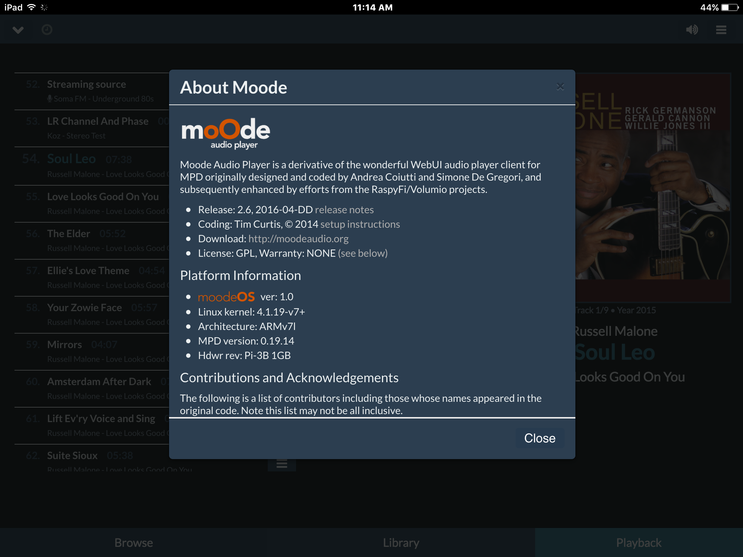
Task: Open the setup instructions link
Action: 360,224
